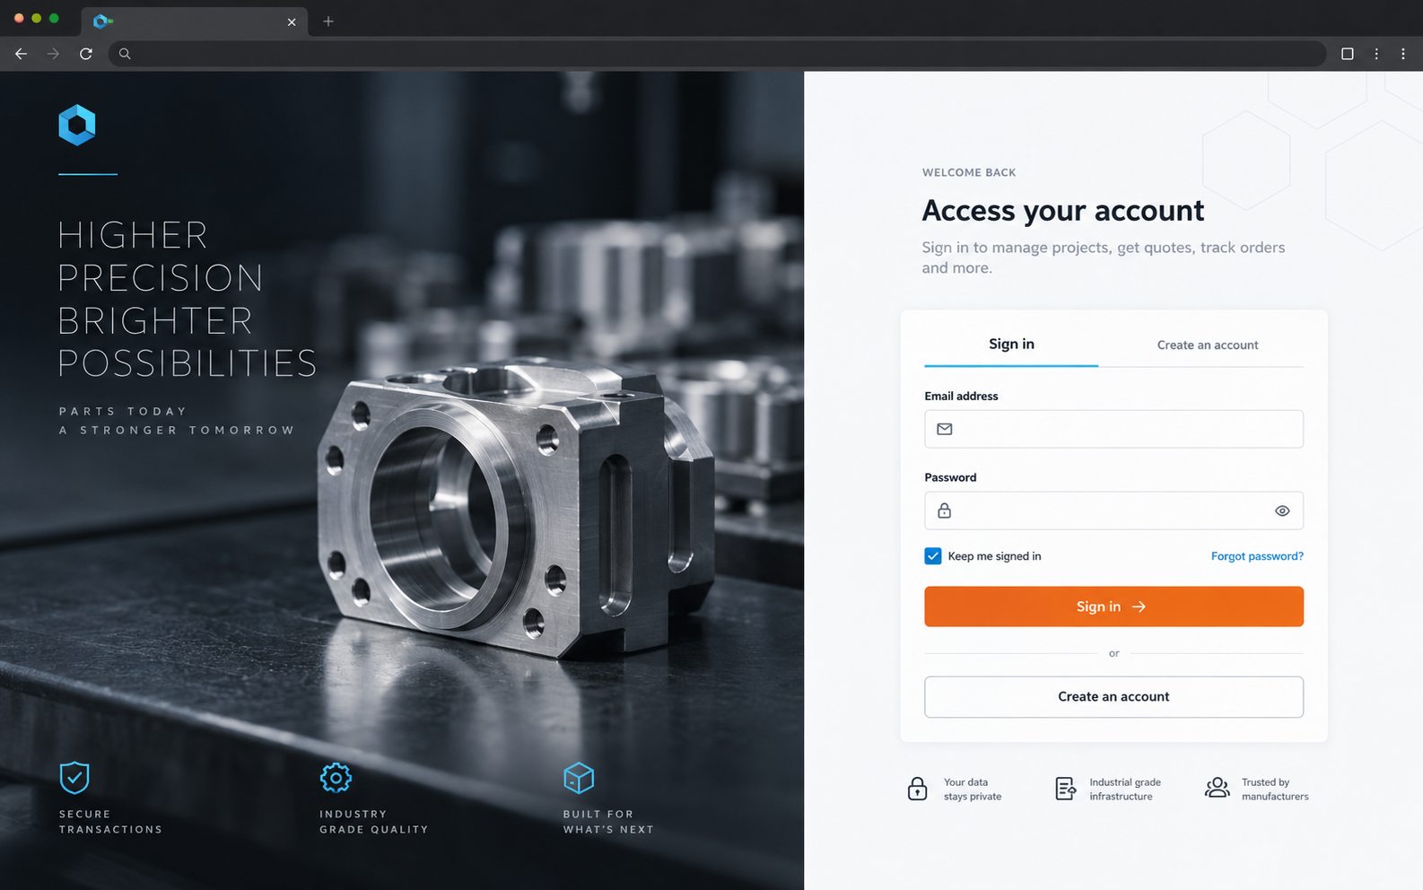The width and height of the screenshot is (1423, 890).
Task: Click the Built For What's Next cube icon
Action: (x=579, y=778)
